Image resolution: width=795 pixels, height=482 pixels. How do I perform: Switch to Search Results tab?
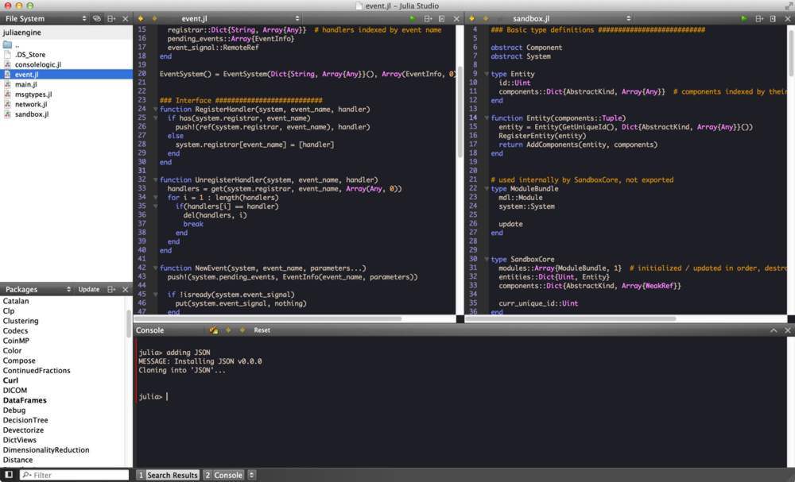pos(167,475)
